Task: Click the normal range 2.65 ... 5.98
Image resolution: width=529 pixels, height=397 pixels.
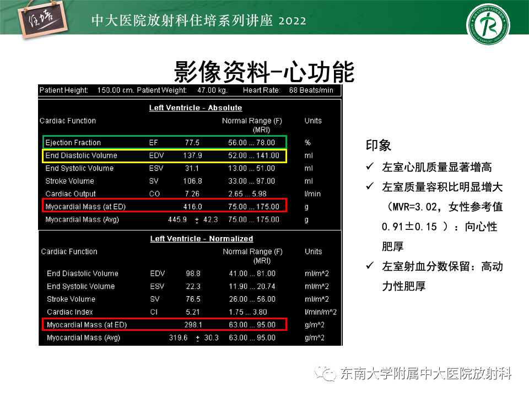Action: coord(247,194)
